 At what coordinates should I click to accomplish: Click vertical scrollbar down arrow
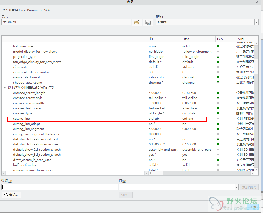pyautogui.click(x=256, y=170)
